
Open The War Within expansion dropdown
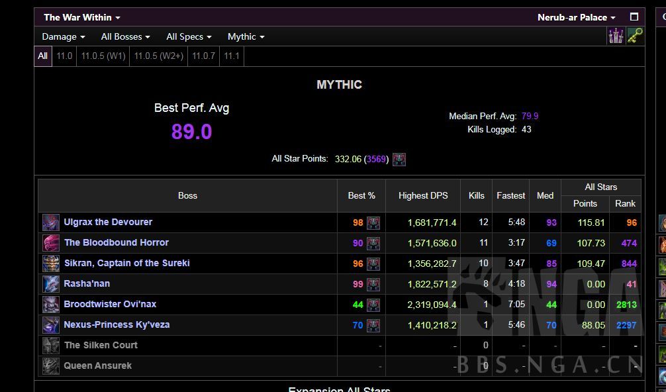[x=82, y=17]
